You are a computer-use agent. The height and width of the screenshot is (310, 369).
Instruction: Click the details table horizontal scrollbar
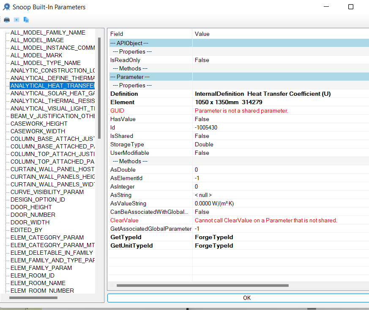(202, 286)
